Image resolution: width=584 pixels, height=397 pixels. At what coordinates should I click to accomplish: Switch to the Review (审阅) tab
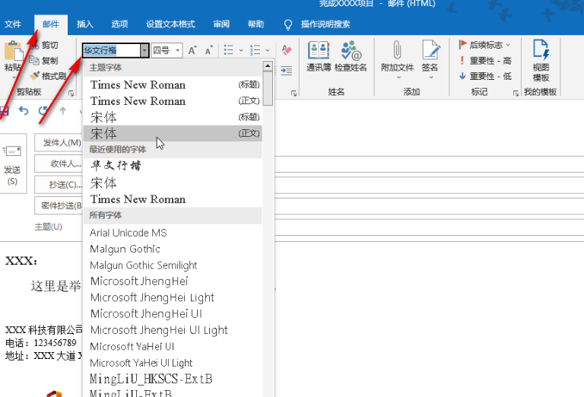(x=221, y=24)
